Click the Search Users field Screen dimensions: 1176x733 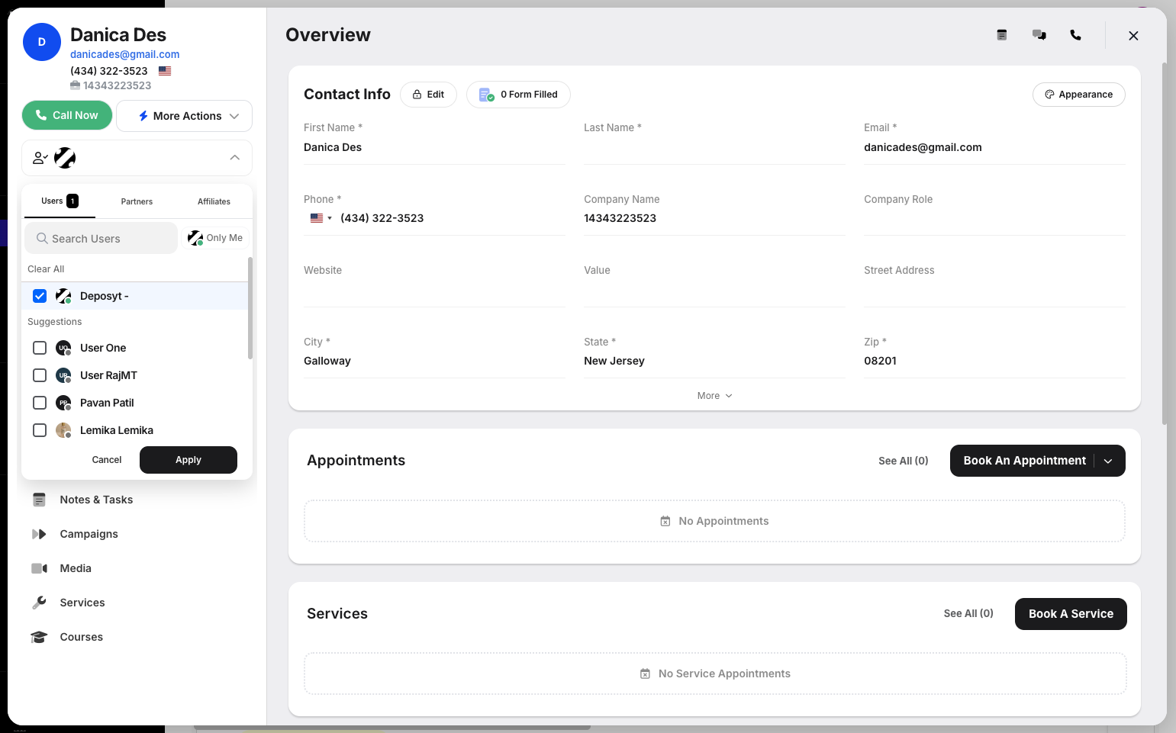101,239
